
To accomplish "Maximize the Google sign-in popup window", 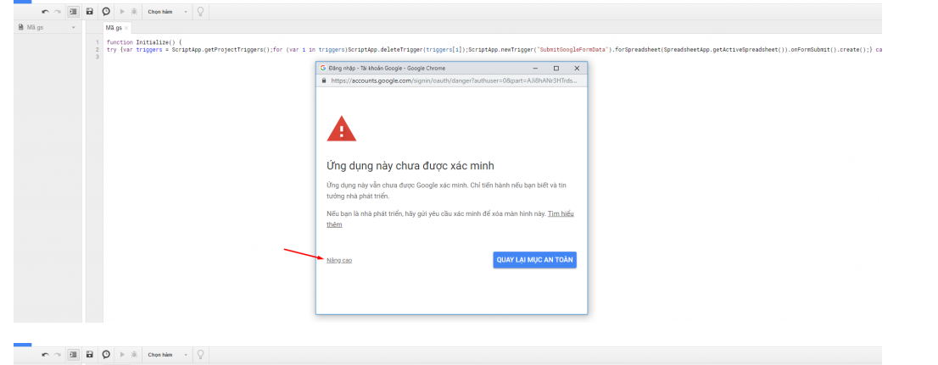I will pyautogui.click(x=556, y=68).
